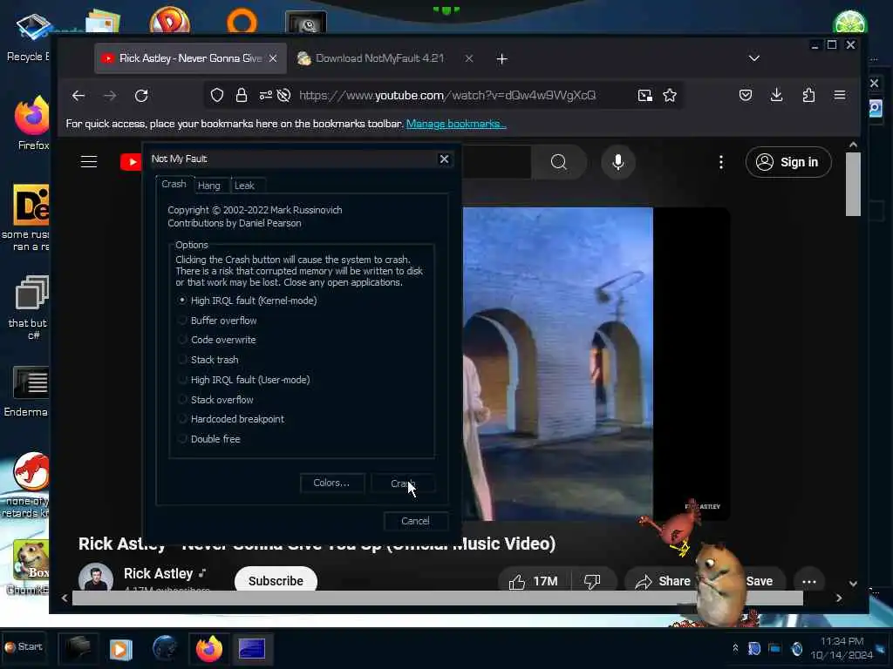The height and width of the screenshot is (669, 893).
Task: Click the horizontal scrollbar thumb
Action: click(438, 598)
